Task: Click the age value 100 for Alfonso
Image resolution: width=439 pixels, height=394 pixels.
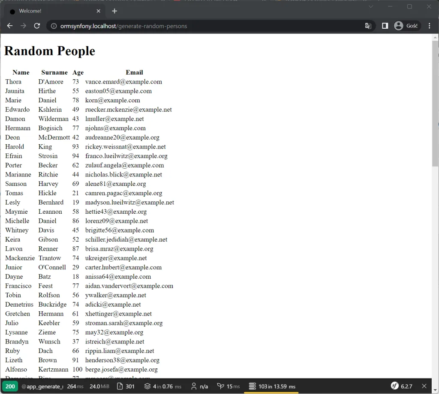Action: pos(77,370)
